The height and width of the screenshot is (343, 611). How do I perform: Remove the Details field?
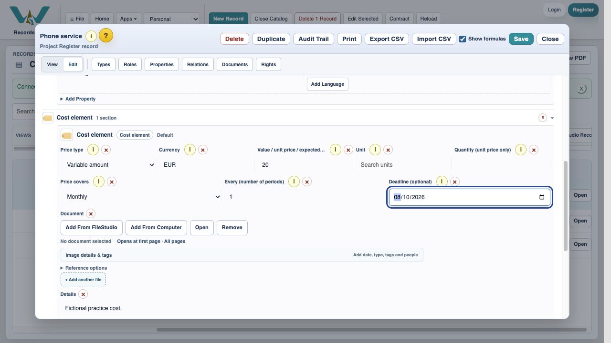(83, 294)
